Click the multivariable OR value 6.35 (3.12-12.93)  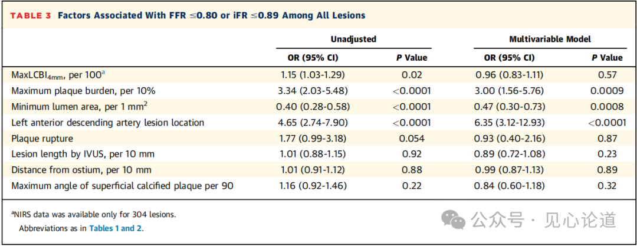click(x=509, y=123)
